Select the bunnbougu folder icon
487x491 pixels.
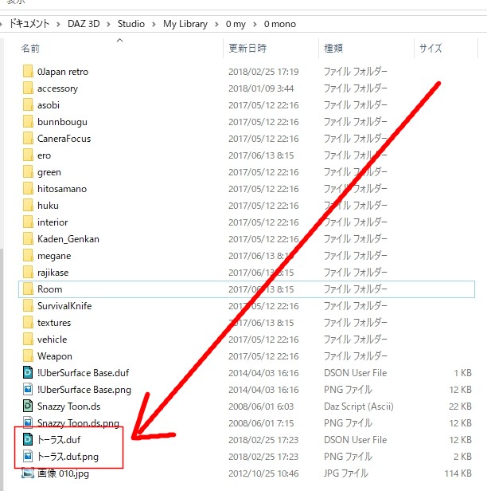coord(28,122)
